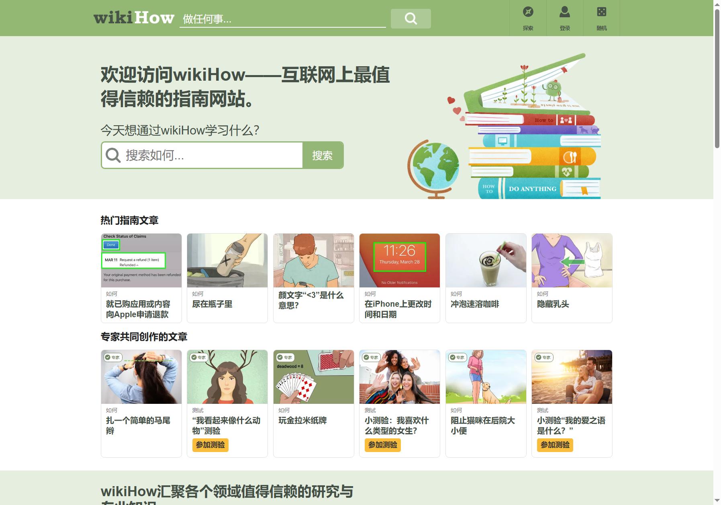Open gin rummy cards article image

(x=314, y=377)
